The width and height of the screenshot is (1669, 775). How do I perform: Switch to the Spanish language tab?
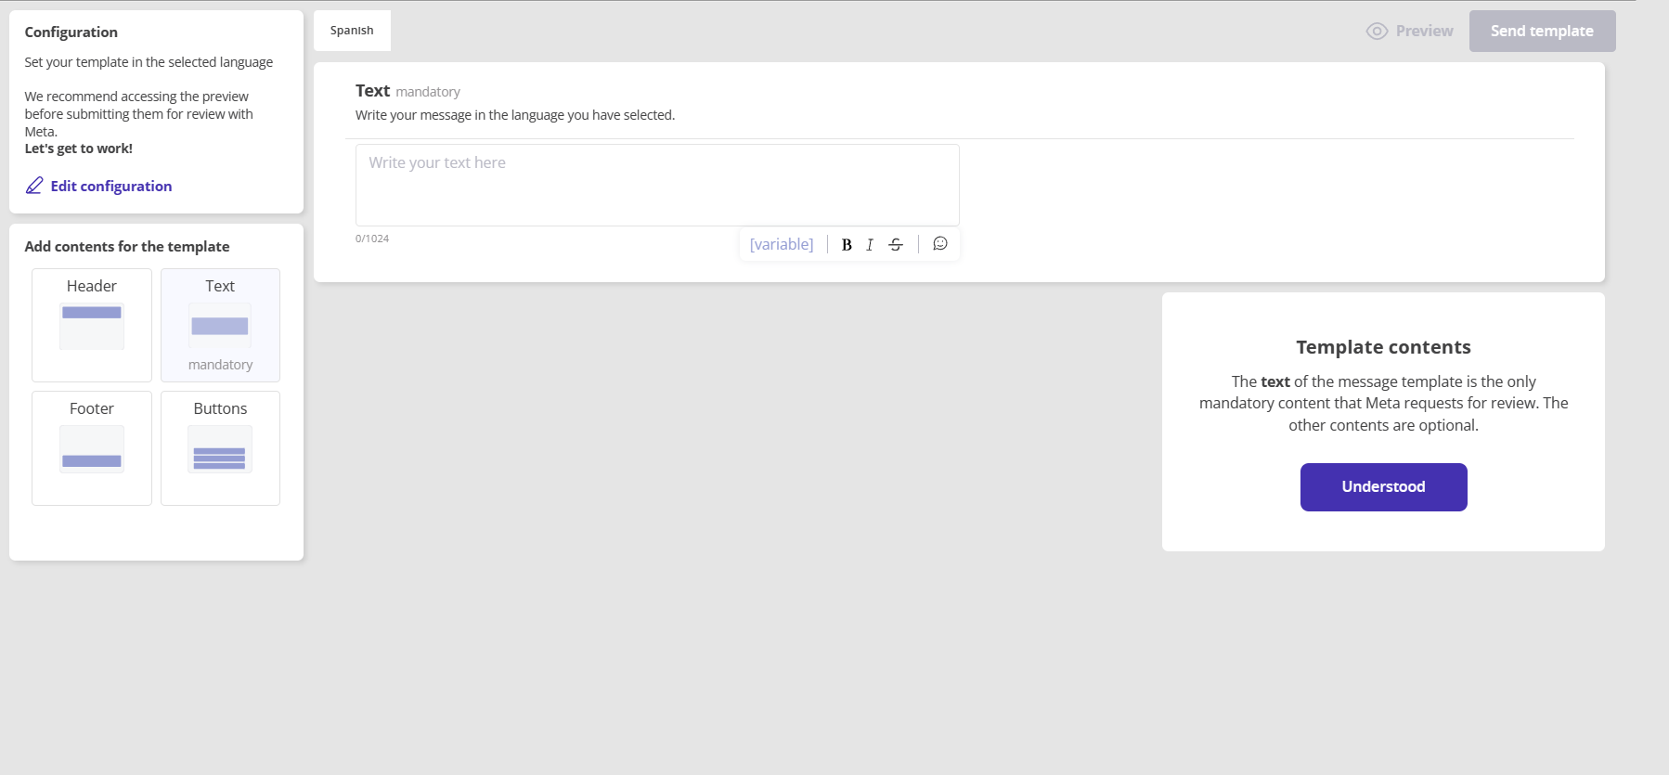[352, 31]
